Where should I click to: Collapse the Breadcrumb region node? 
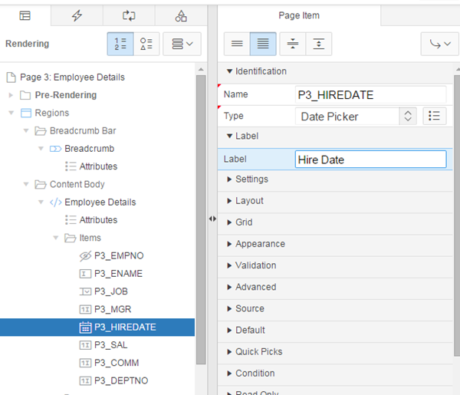click(41, 149)
